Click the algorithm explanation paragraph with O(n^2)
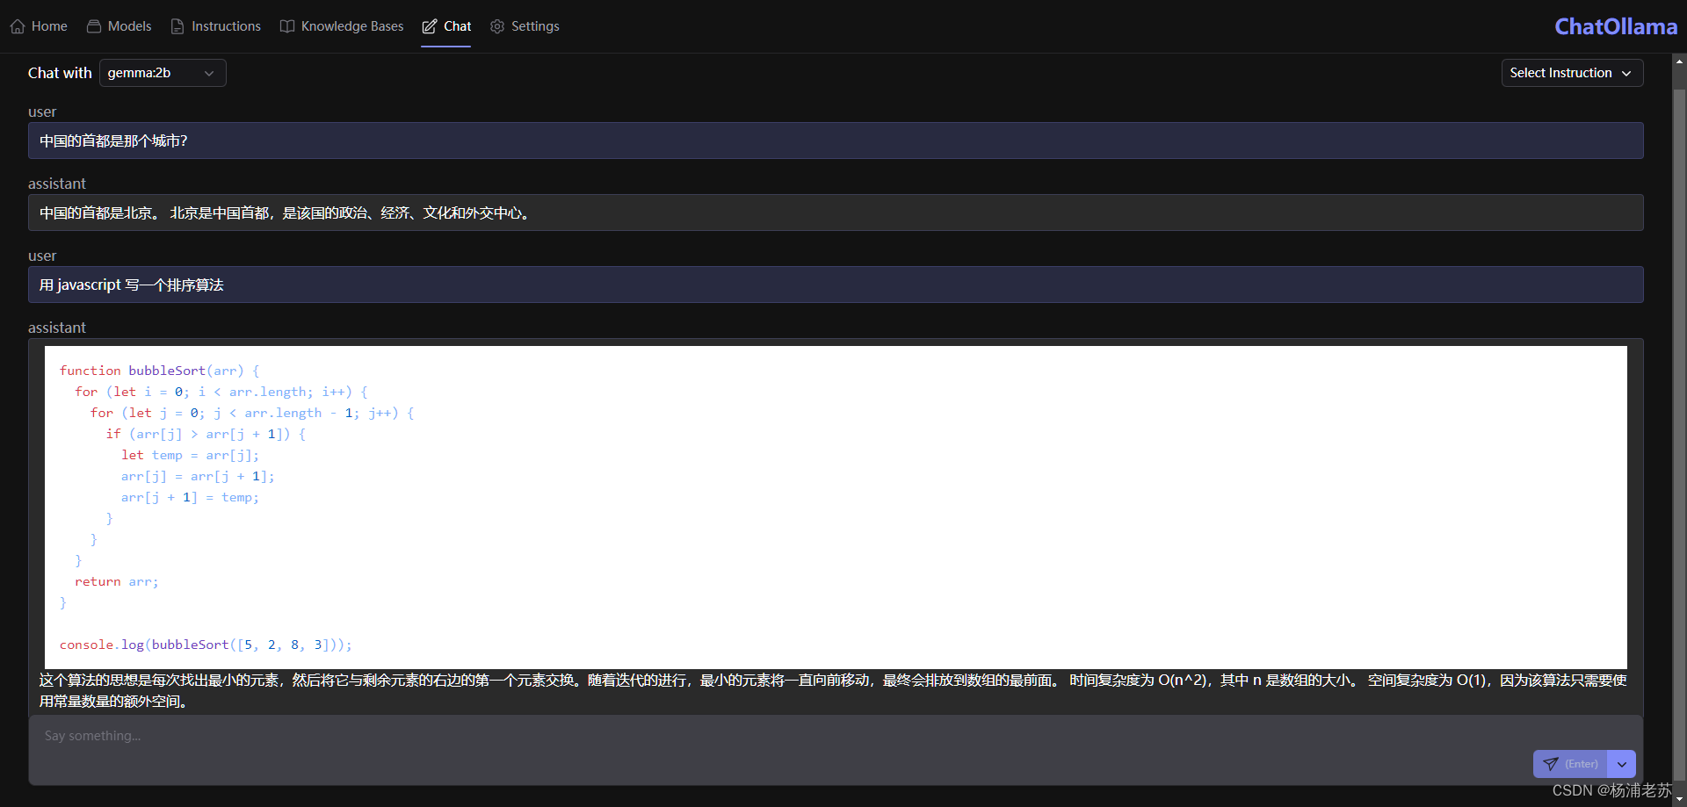Viewport: 1687px width, 807px height. [x=833, y=690]
